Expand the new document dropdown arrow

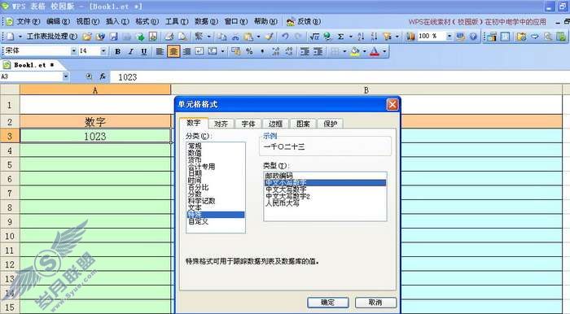(x=20, y=37)
